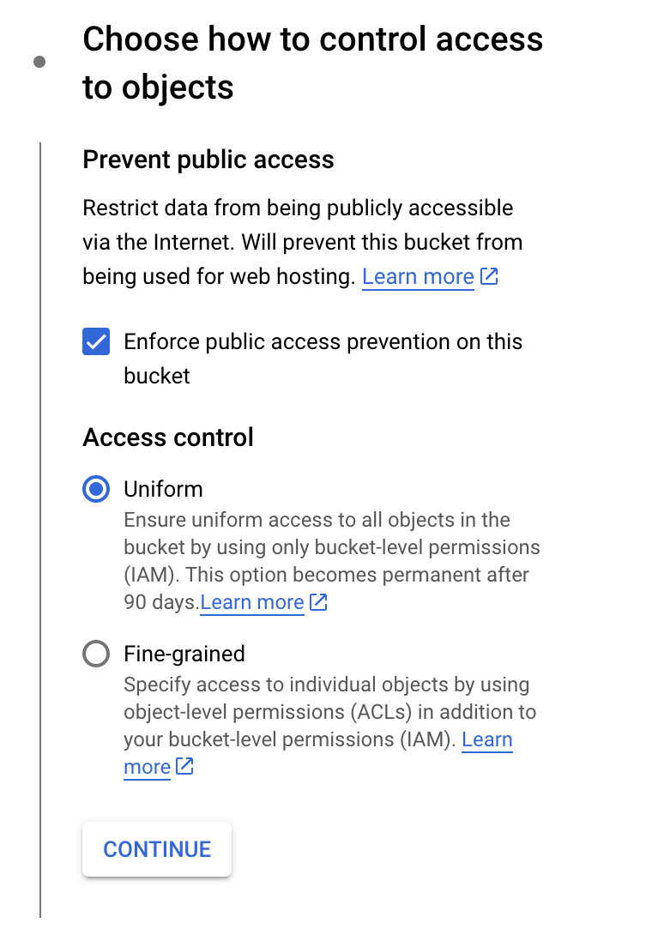Click the "Prevent public access" subheading

tap(208, 160)
